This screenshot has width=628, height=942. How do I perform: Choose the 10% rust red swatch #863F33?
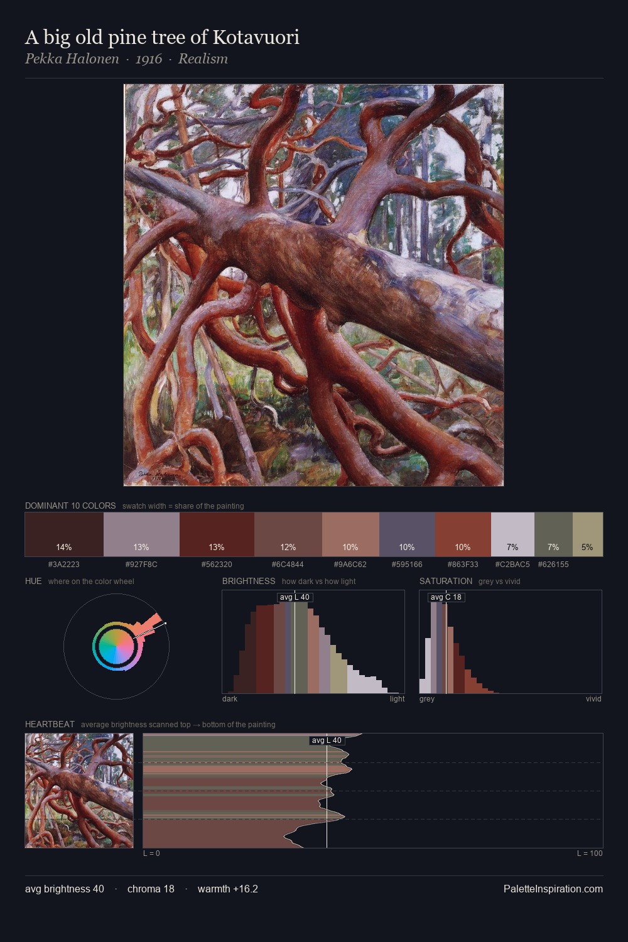coord(463,534)
